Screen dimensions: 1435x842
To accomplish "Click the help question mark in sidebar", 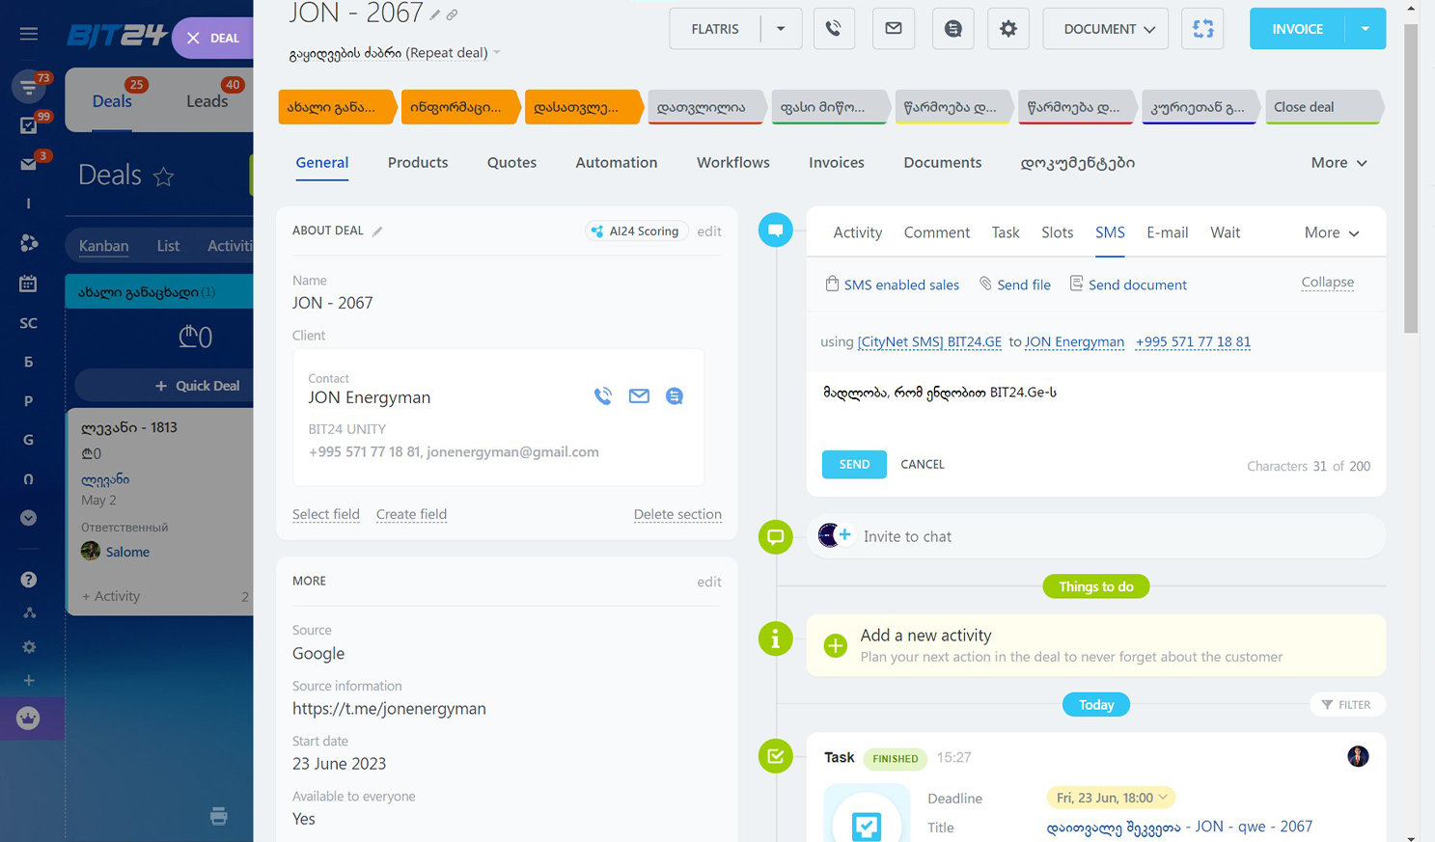I will [28, 579].
